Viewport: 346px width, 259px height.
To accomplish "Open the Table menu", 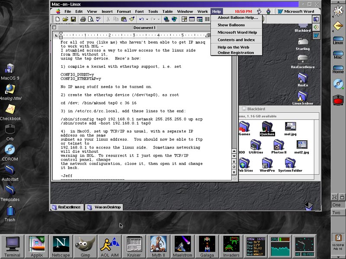I will coord(167,12).
